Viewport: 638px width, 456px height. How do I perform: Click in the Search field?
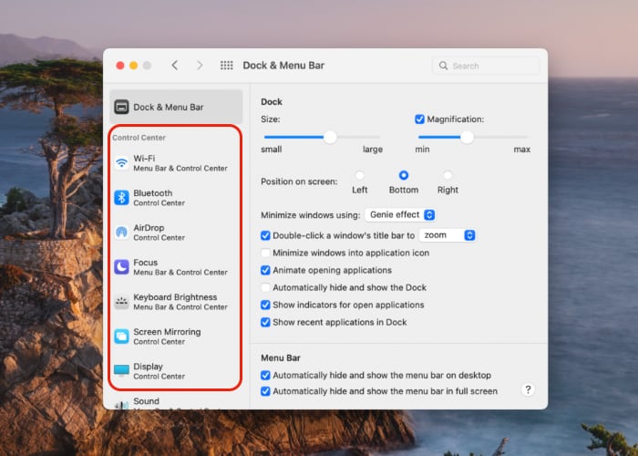486,66
